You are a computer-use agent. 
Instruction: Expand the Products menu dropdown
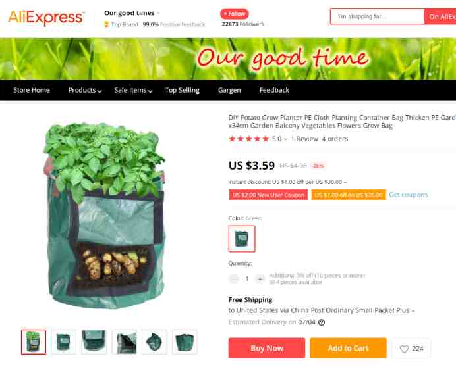pyautogui.click(x=85, y=90)
